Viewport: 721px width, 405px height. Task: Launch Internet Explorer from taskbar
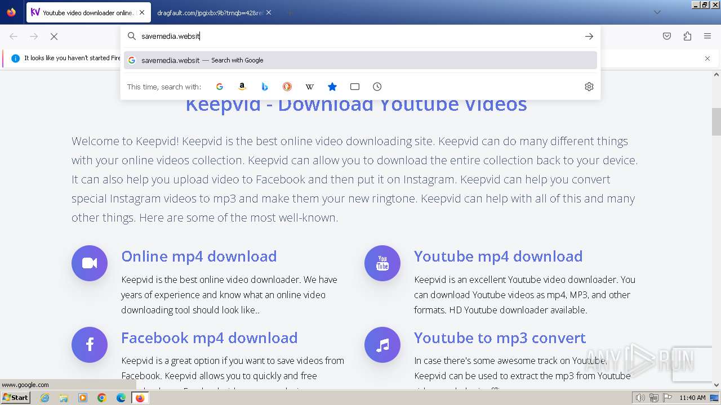tap(44, 398)
